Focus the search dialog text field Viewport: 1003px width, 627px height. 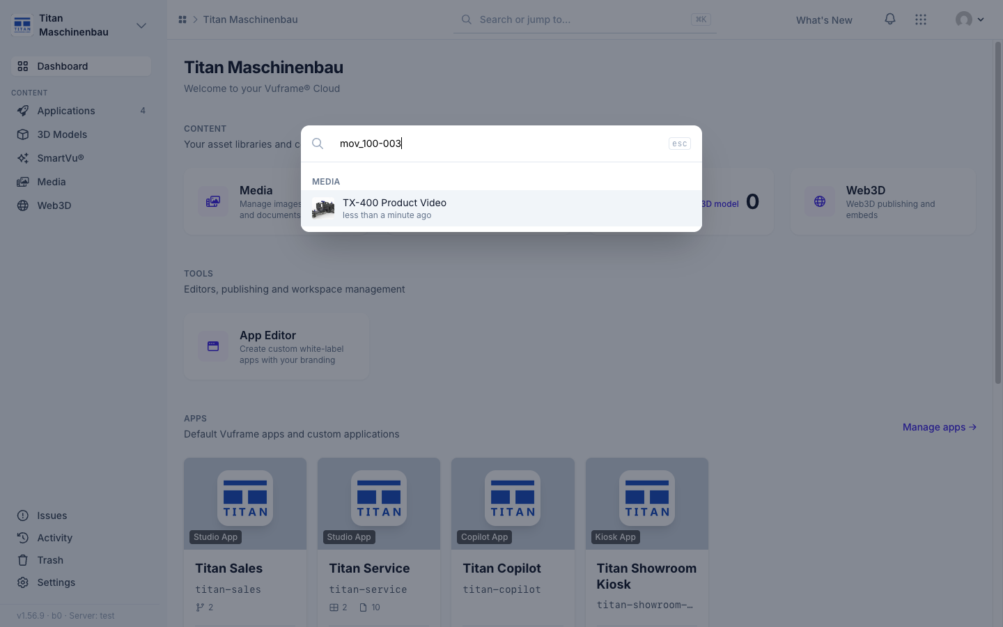tap(500, 144)
